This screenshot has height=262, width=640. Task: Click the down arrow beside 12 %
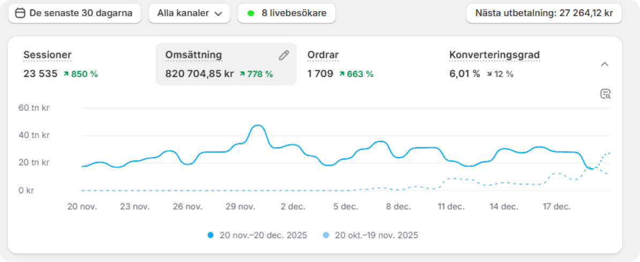489,74
